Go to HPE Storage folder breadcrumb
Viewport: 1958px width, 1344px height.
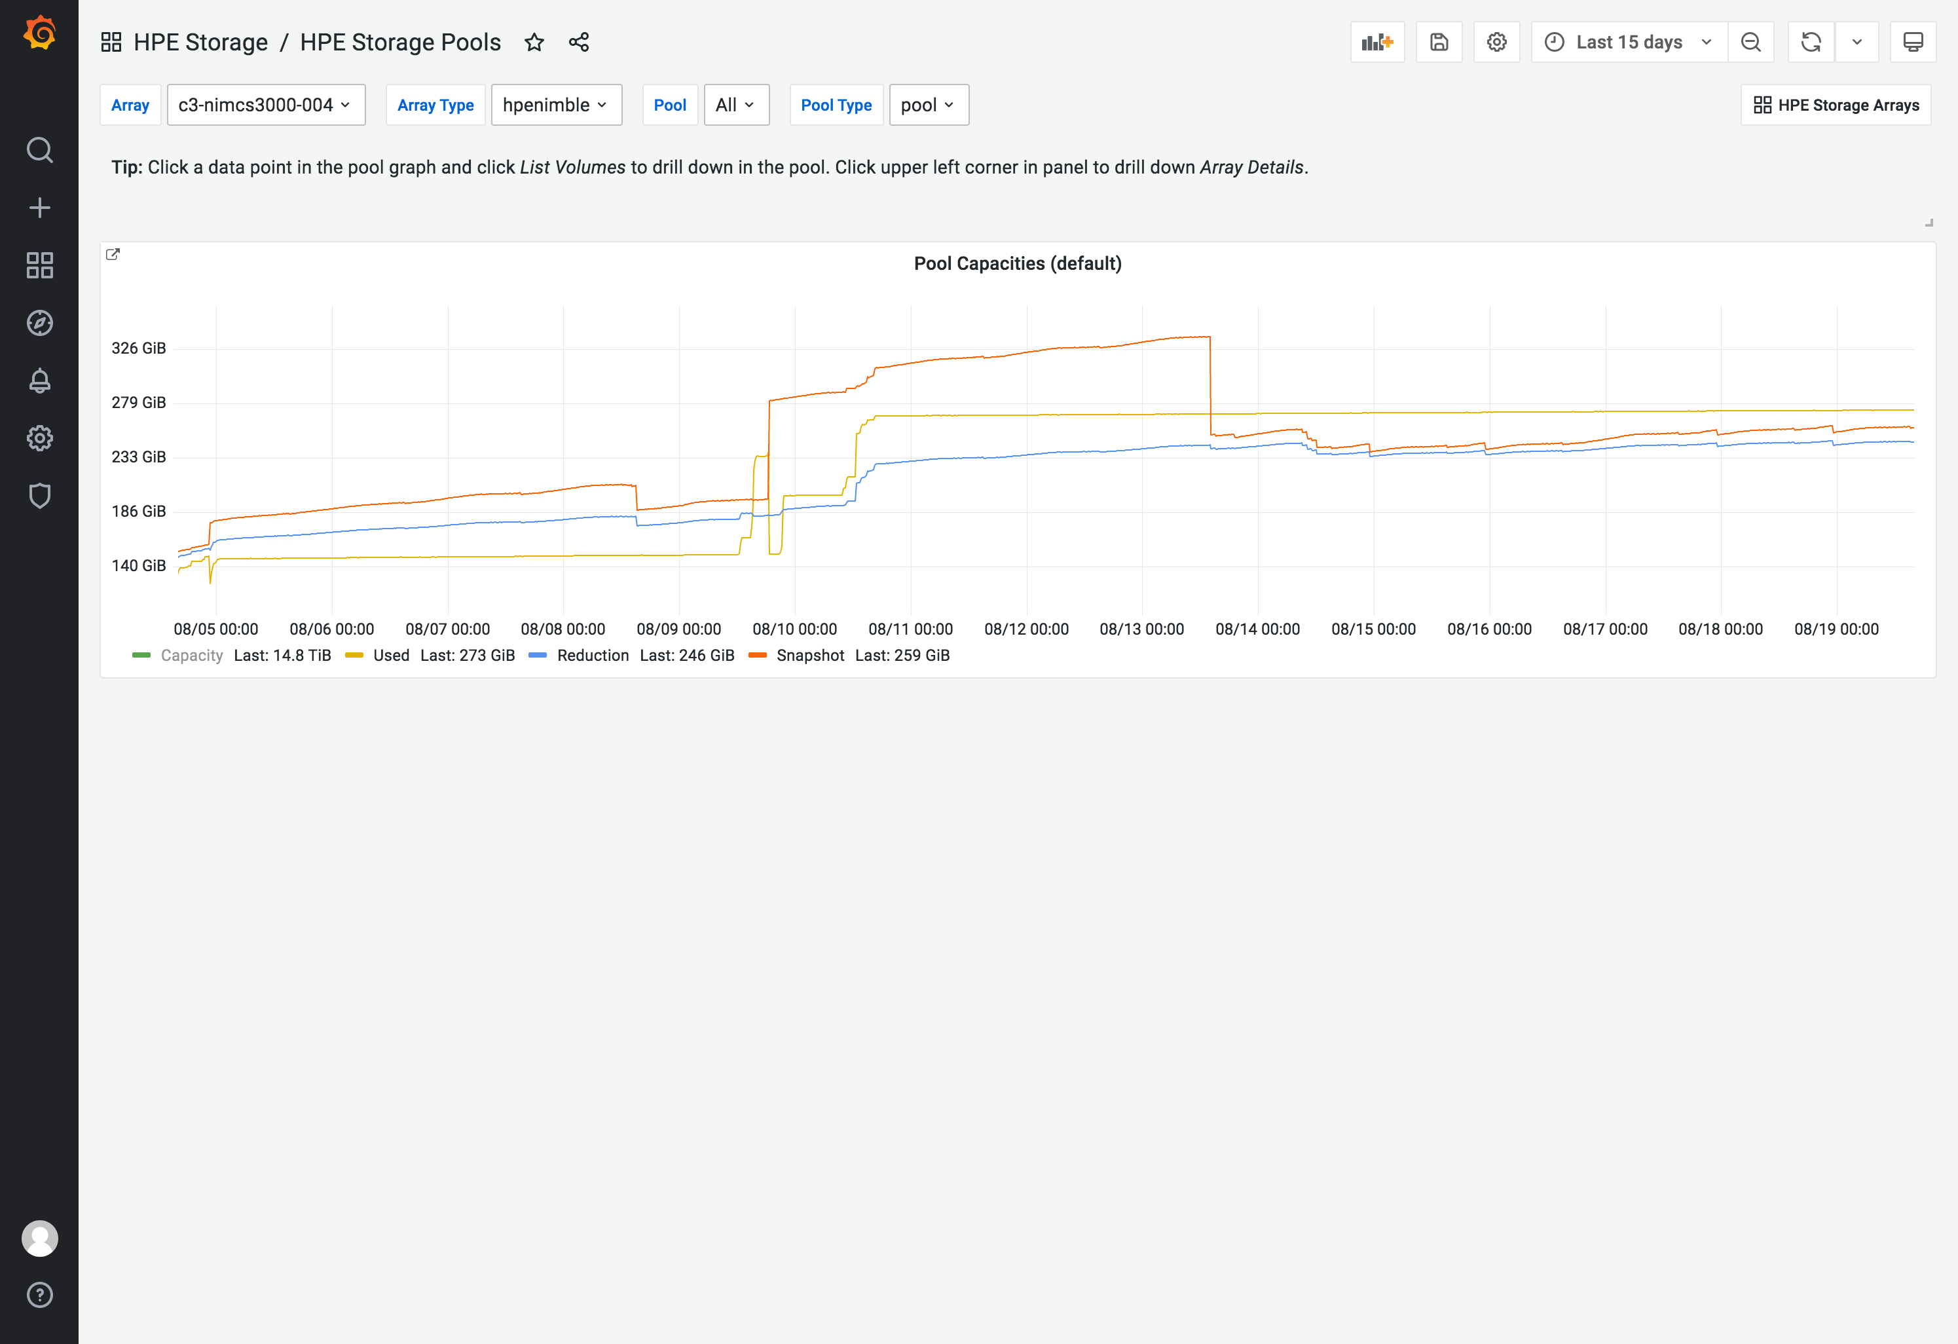pos(200,42)
